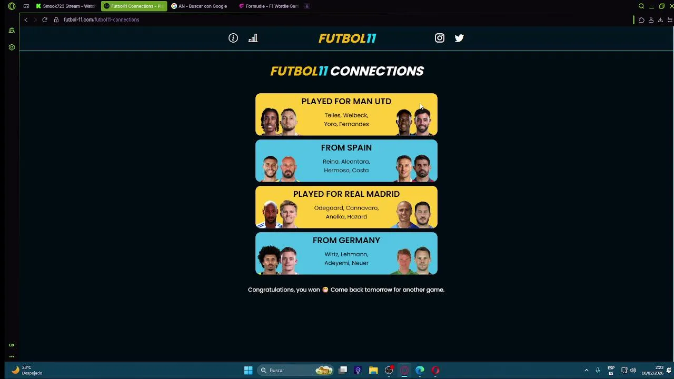Open the volume speaker tray icon
This screenshot has height=379, width=674.
coord(633,370)
